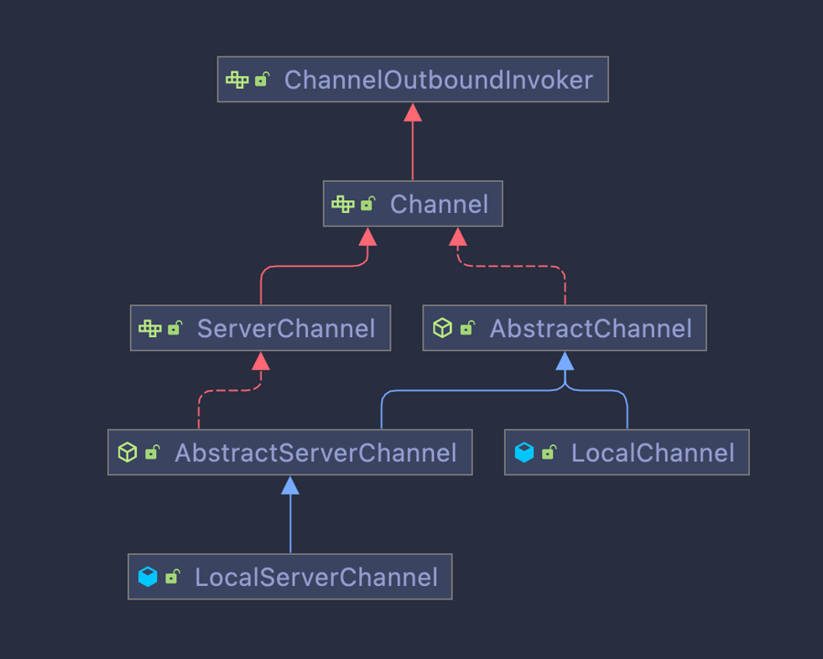Click the lock icon on LocalServerChannel node
823x659 pixels.
click(172, 577)
